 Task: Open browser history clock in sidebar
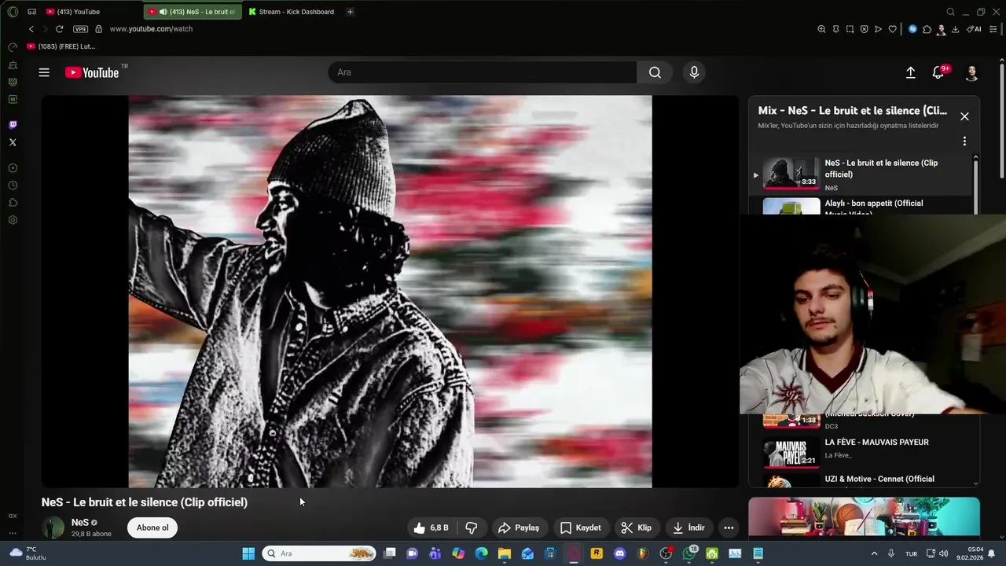click(x=13, y=186)
